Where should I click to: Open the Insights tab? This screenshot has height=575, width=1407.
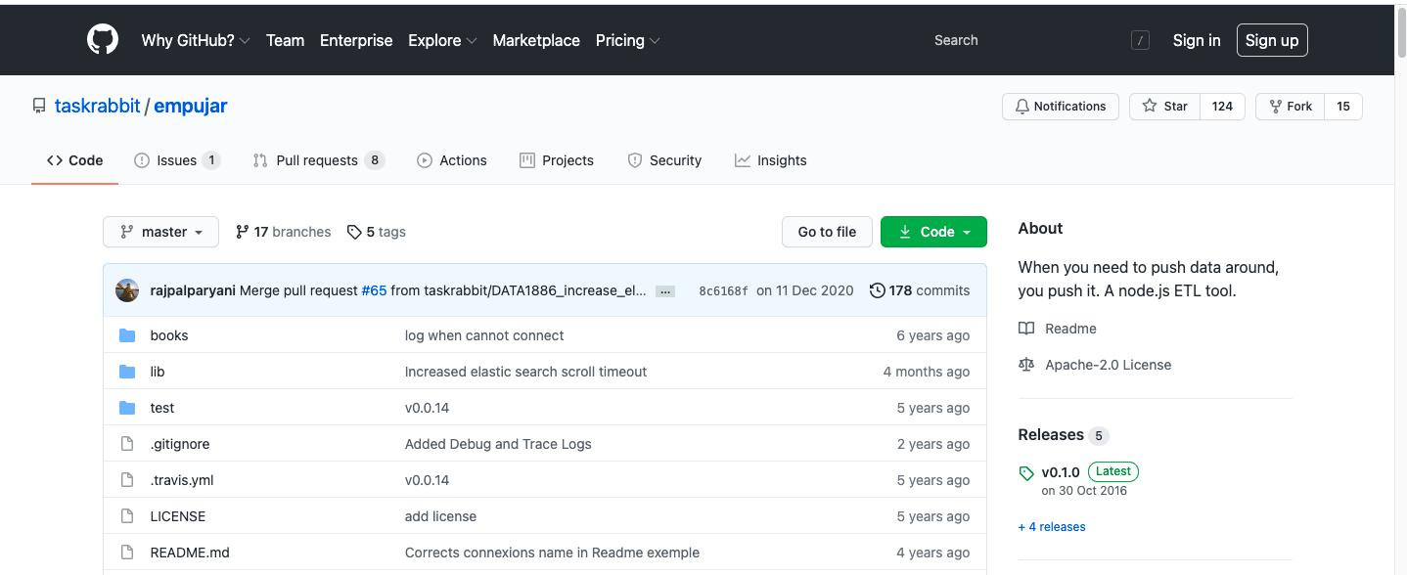[x=771, y=160]
